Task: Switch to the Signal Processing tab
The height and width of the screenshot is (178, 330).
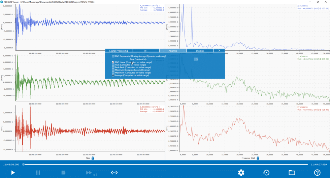Action: [119, 51]
